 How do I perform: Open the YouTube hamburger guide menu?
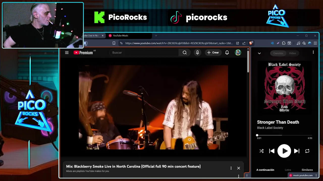coord(67,53)
